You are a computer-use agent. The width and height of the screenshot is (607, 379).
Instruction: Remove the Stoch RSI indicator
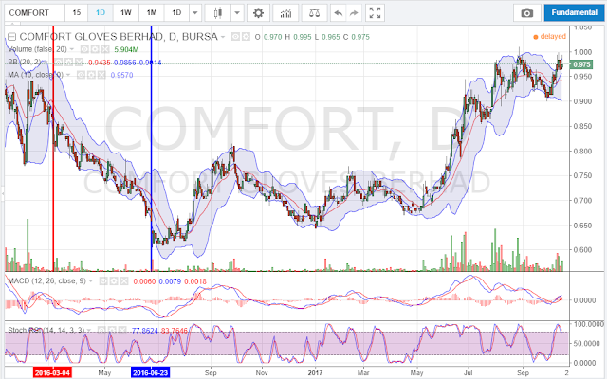[122, 331]
